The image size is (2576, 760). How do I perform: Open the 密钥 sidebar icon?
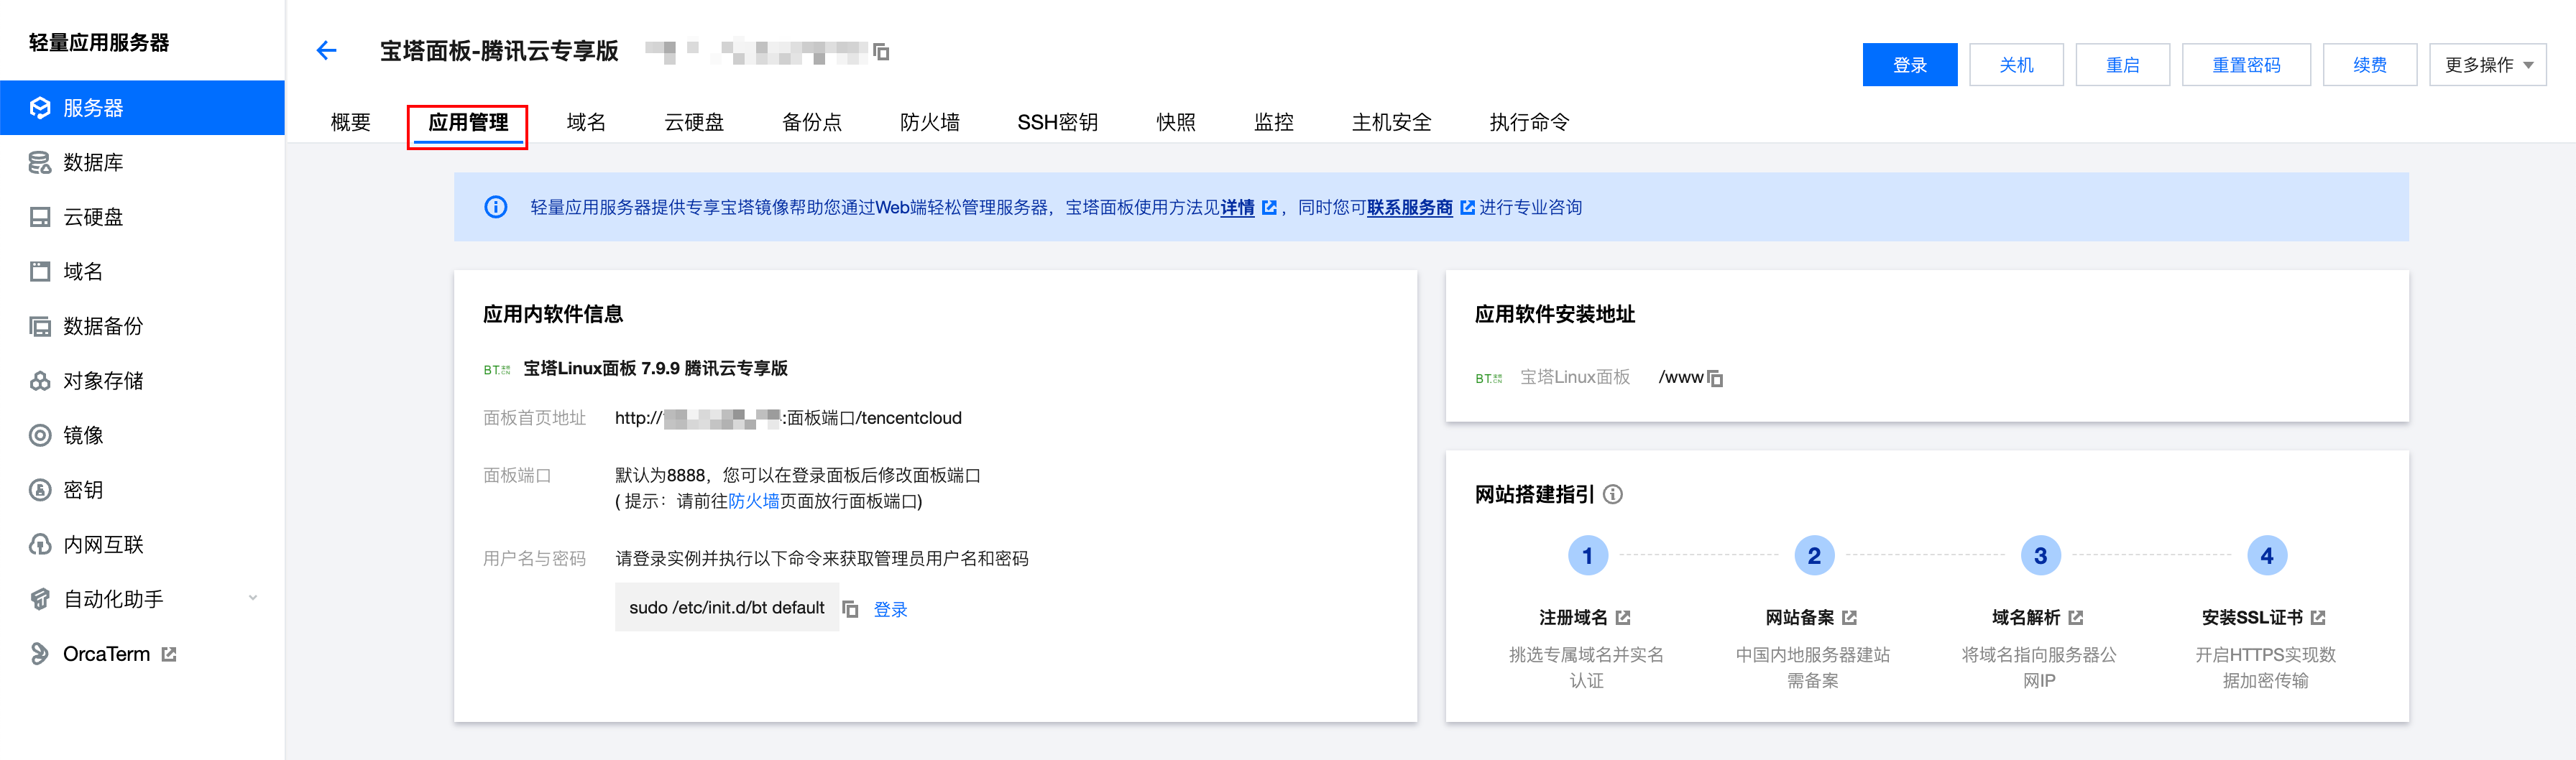pos(40,490)
